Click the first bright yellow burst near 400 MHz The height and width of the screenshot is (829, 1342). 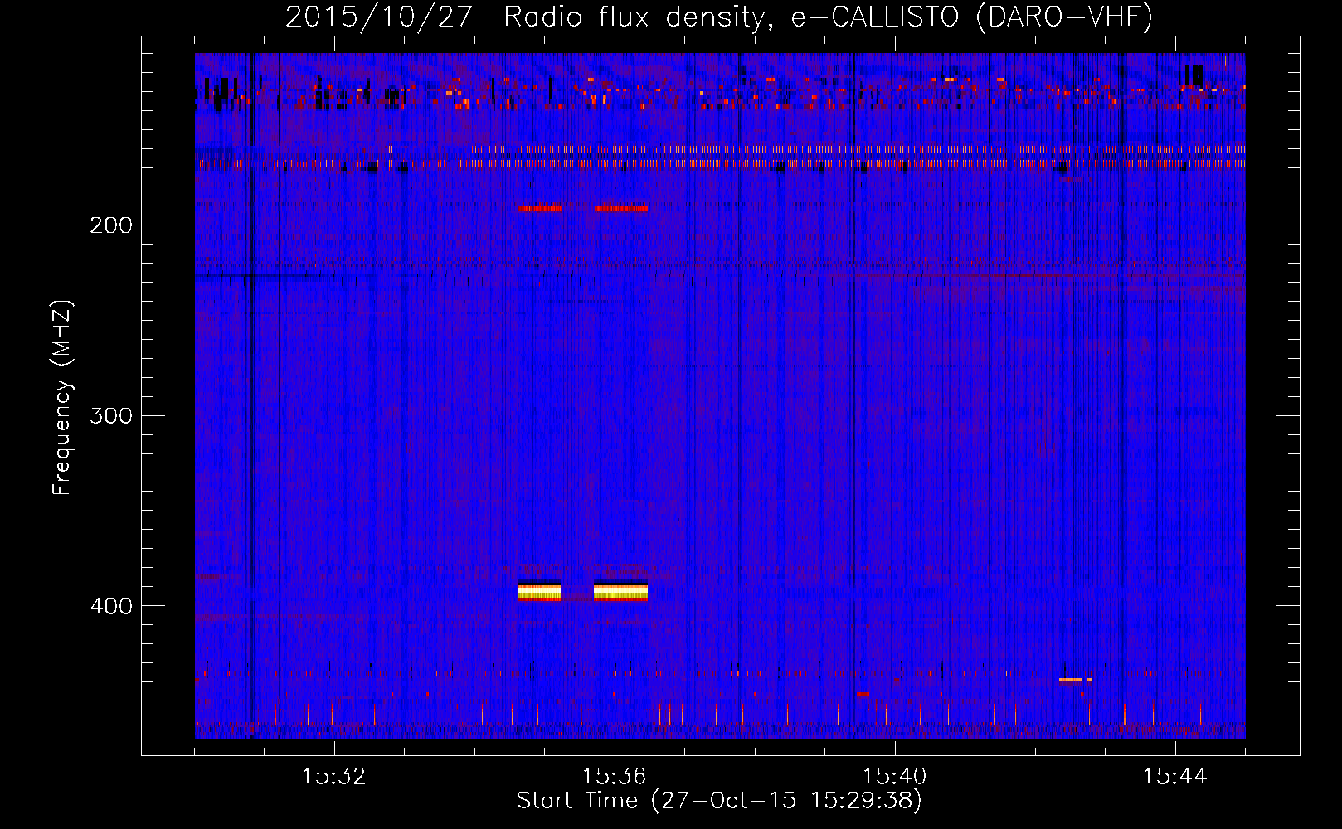(539, 591)
